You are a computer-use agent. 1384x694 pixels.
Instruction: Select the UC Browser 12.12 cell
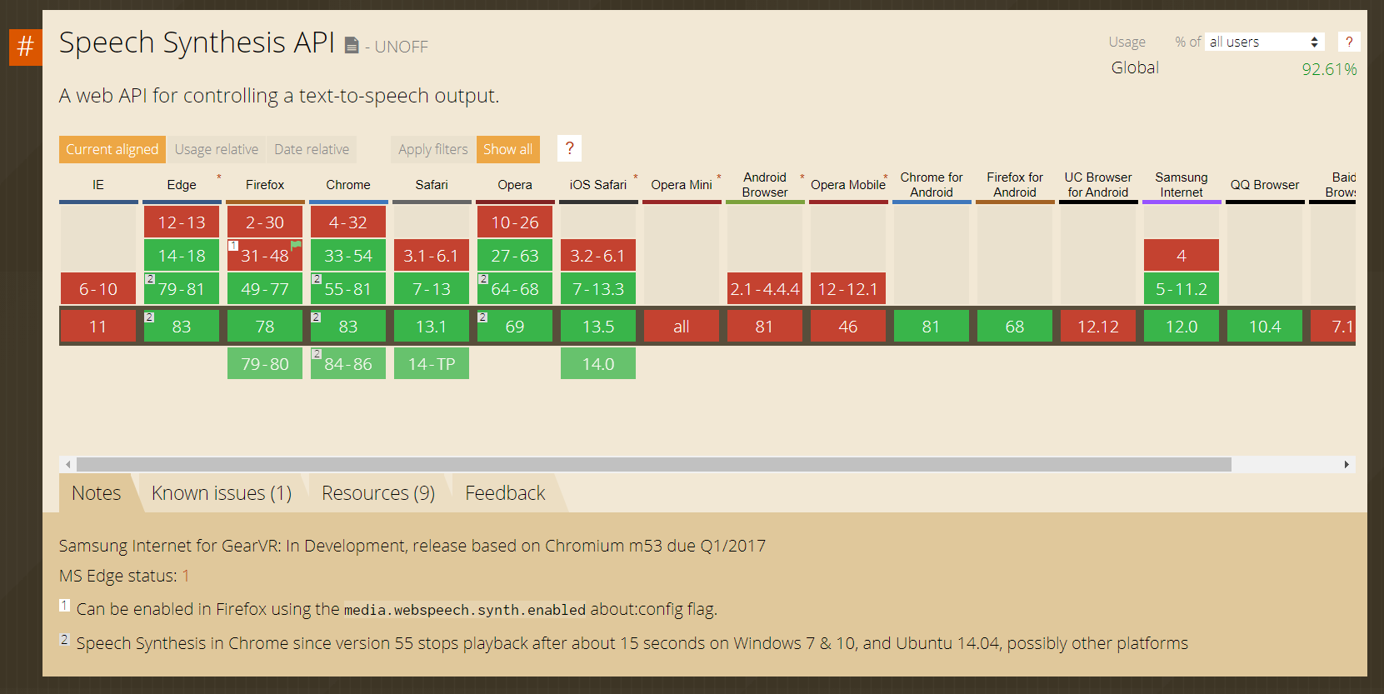point(1098,326)
